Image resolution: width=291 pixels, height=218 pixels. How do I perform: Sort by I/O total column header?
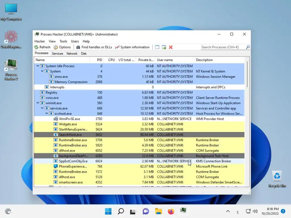coord(126,60)
